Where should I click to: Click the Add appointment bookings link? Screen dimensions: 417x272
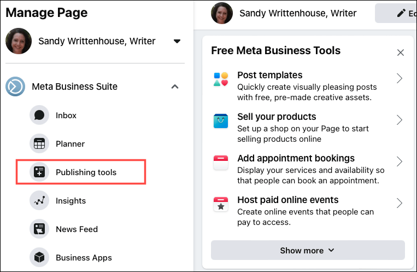coord(296,158)
